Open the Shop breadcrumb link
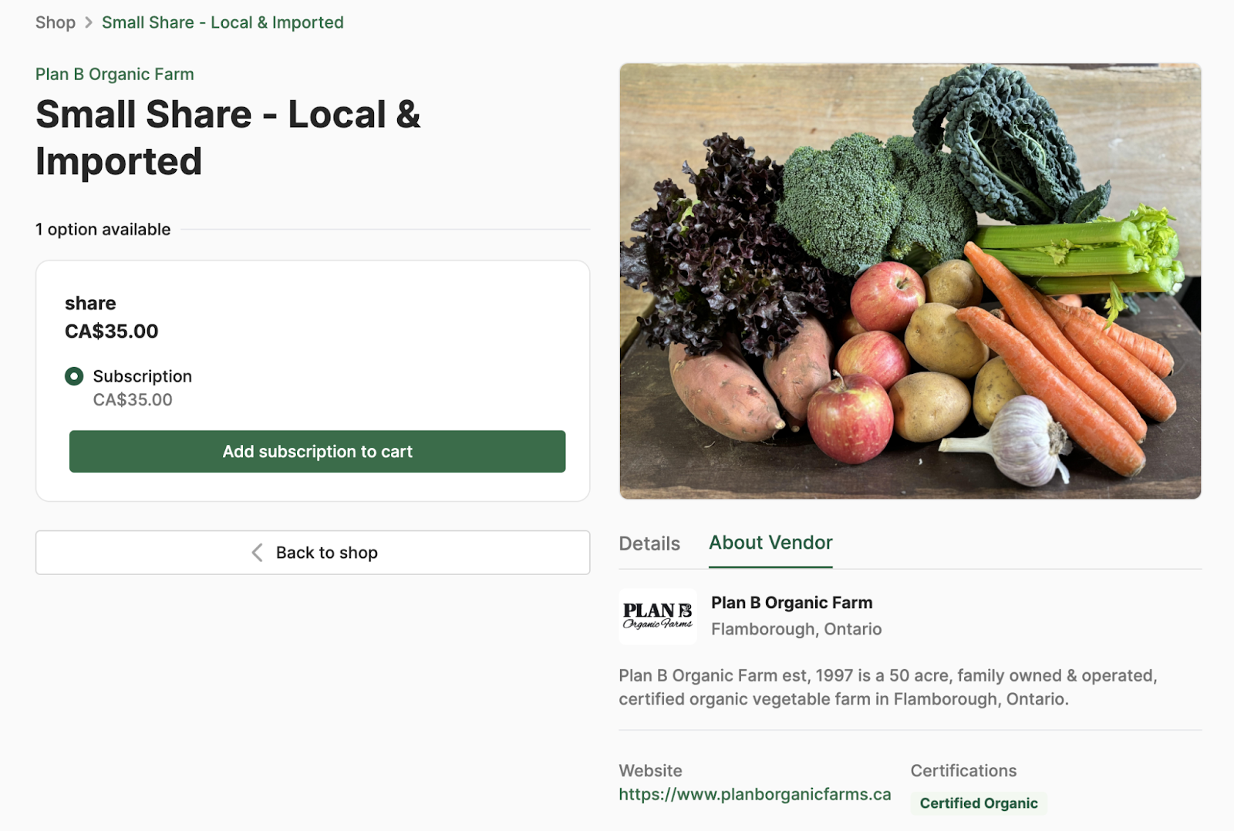Screen dimensions: 1234x831 pyautogui.click(x=55, y=22)
